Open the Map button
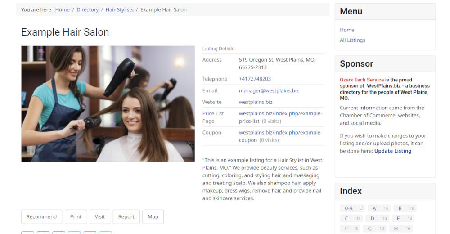450x234 pixels. 153,216
